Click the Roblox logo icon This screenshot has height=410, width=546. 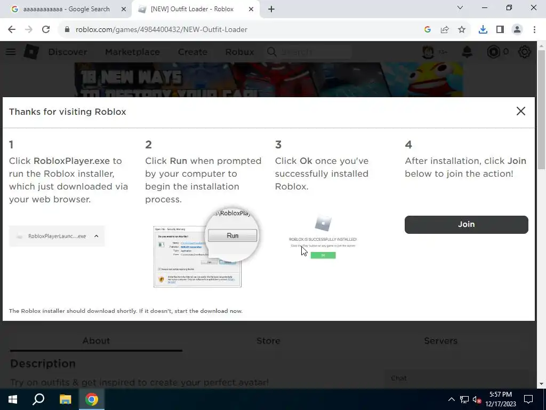[31, 52]
